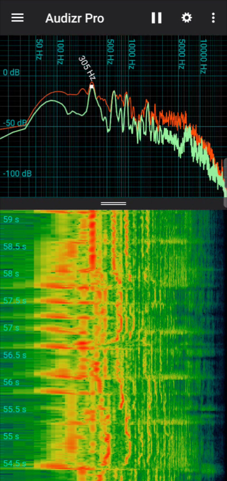Open the three-dot overflow menu

[213, 18]
